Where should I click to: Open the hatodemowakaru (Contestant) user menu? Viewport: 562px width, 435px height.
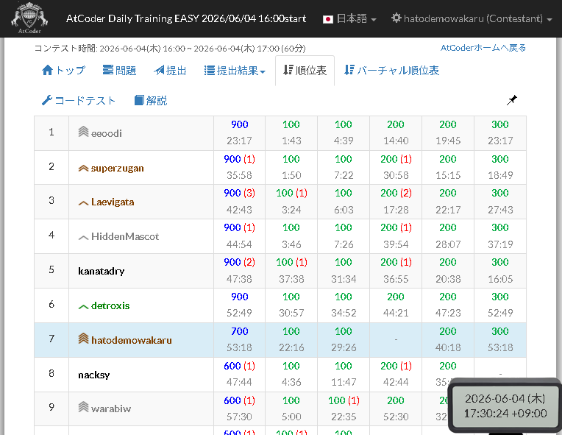pos(472,18)
